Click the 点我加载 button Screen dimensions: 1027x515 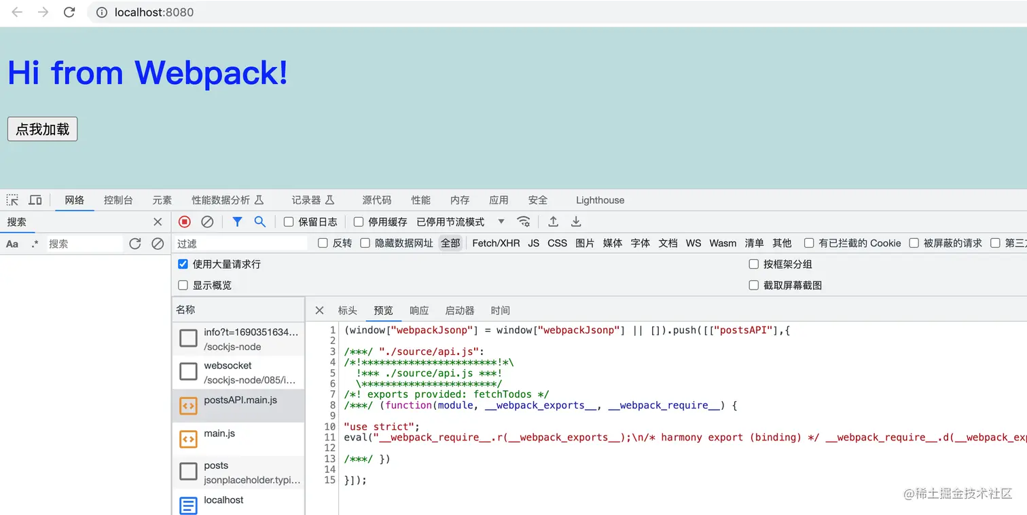(x=43, y=129)
